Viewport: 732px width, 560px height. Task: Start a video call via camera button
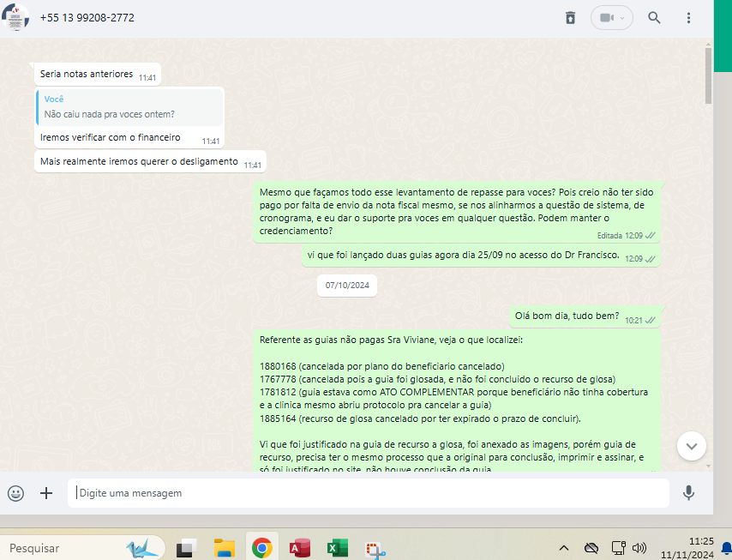pos(611,18)
